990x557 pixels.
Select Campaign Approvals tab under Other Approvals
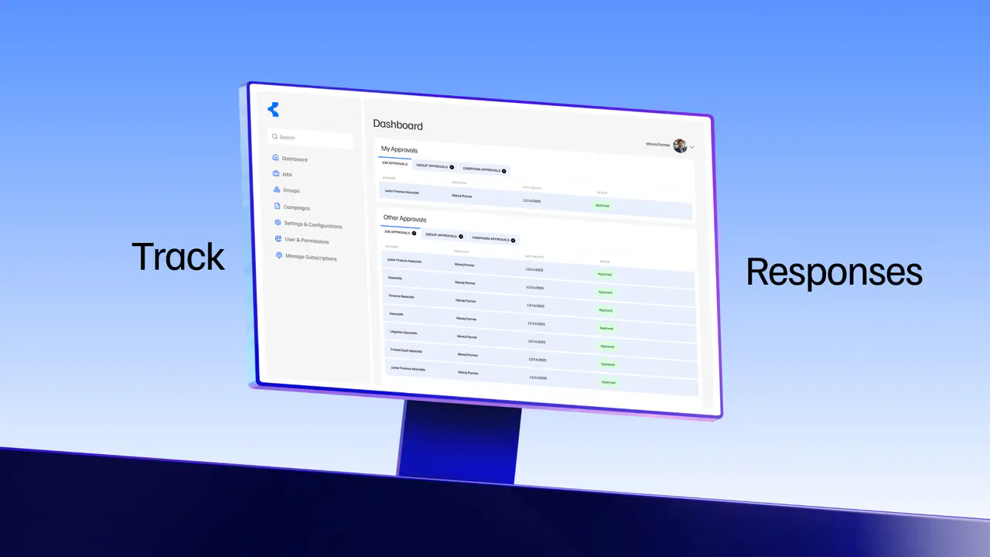click(493, 238)
